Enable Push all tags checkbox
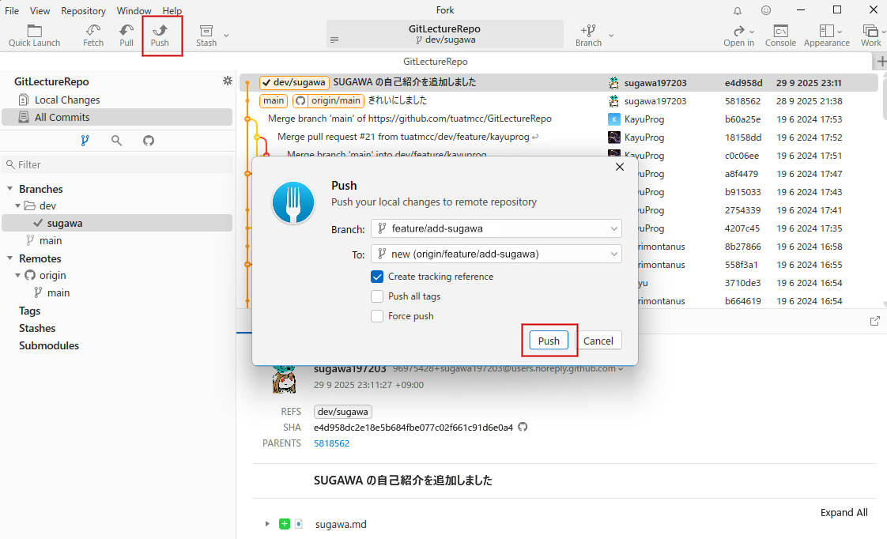Image resolution: width=887 pixels, height=539 pixels. [377, 296]
